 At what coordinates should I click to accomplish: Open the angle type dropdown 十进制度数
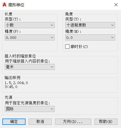(x=90, y=25)
